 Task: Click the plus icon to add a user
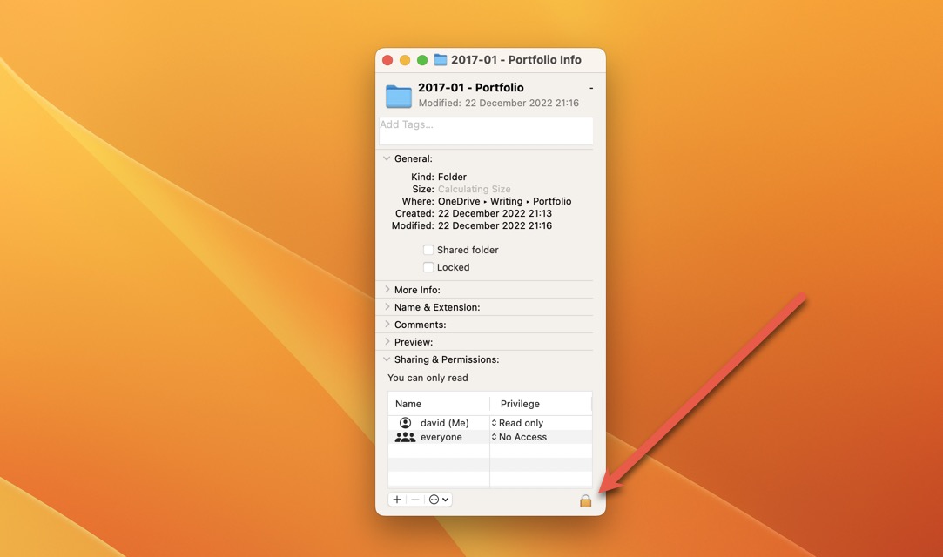pyautogui.click(x=396, y=499)
